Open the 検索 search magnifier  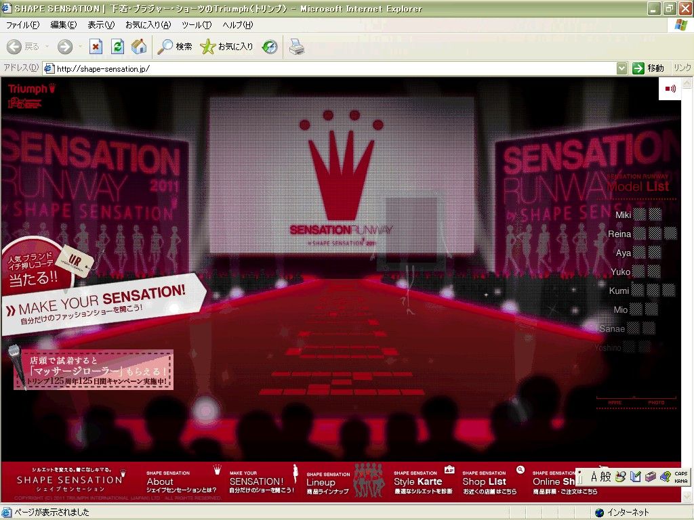click(x=174, y=47)
